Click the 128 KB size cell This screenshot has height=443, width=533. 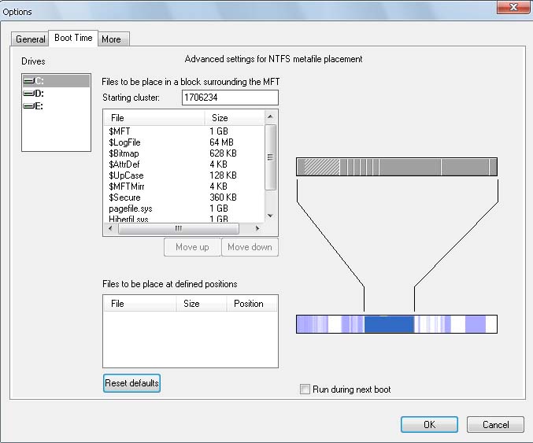point(223,175)
